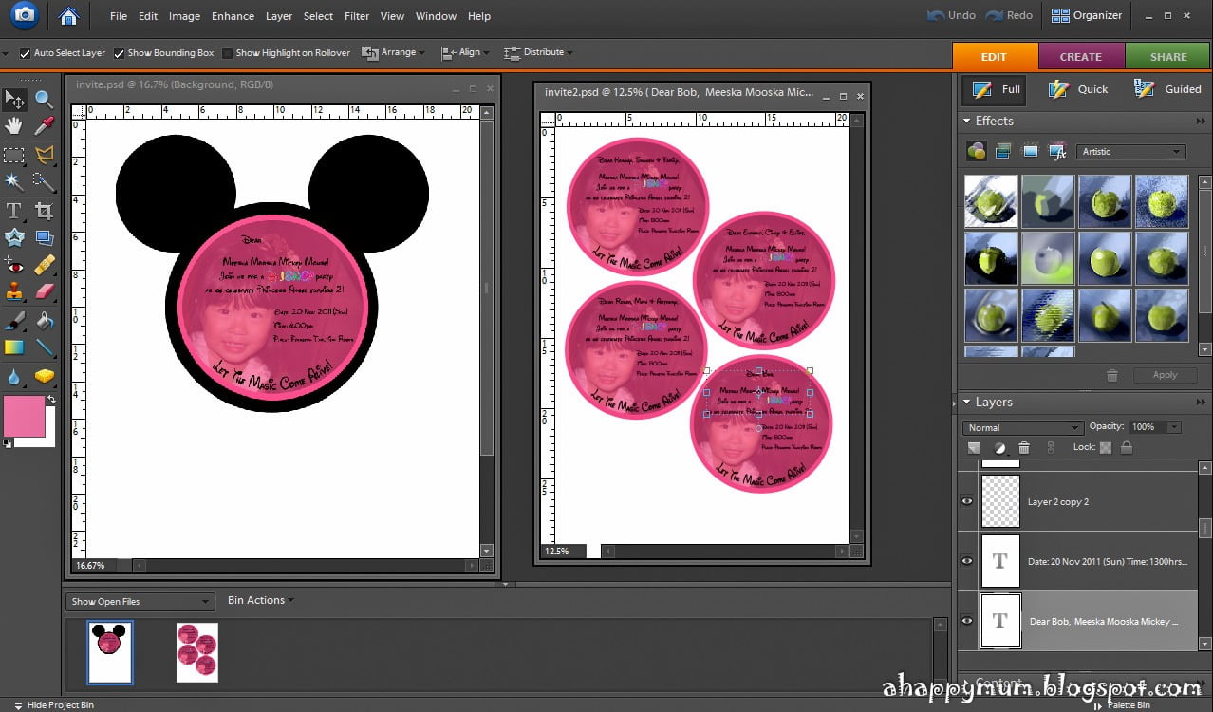Switch to the CREATE tab
This screenshot has height=712, width=1213.
(x=1080, y=57)
